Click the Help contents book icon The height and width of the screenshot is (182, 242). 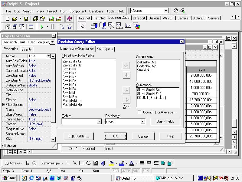click(x=70, y=19)
